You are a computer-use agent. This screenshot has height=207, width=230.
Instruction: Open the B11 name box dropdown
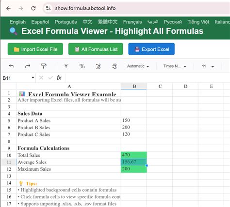point(33,77)
